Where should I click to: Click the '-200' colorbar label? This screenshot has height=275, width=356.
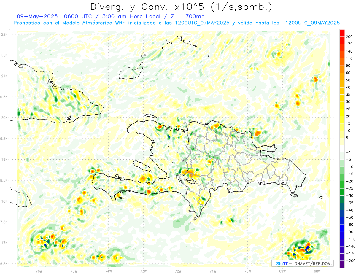tap(350, 260)
